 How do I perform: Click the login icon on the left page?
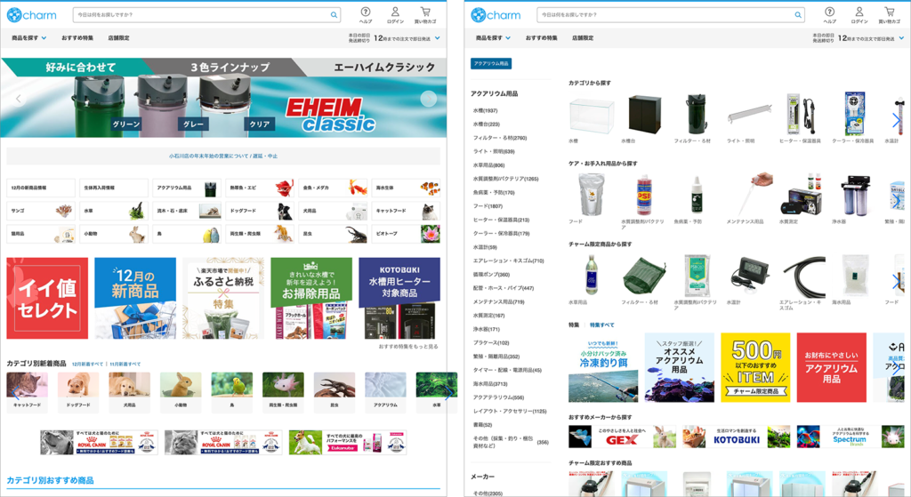395,15
